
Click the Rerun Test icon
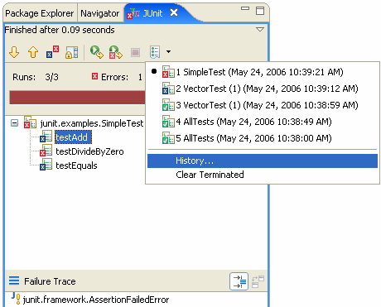[x=96, y=52]
